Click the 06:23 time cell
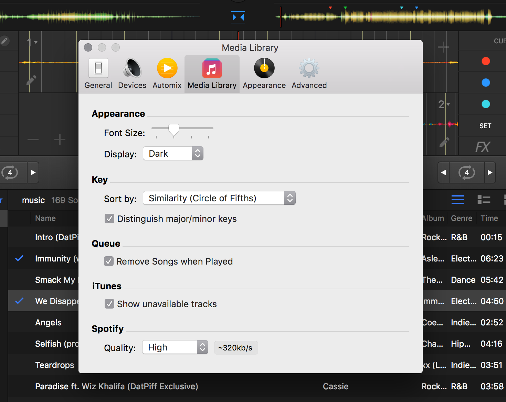 point(492,258)
